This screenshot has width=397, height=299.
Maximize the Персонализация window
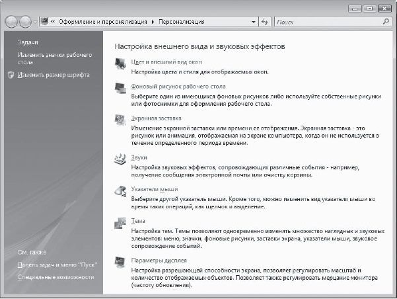click(x=370, y=9)
